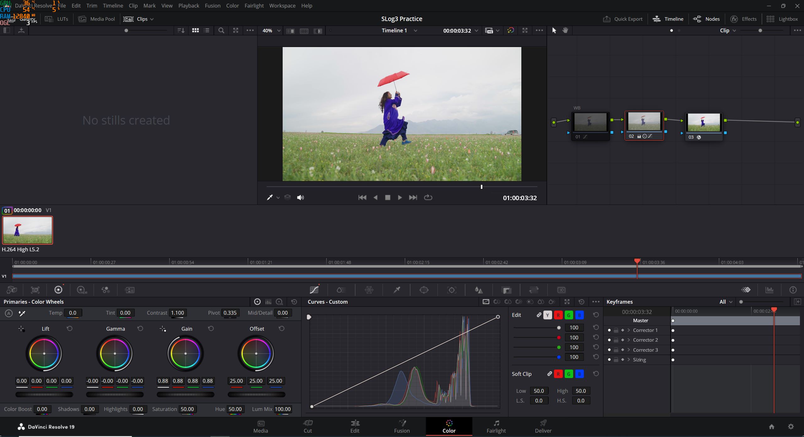Open the LUTs browser
This screenshot has width=804, height=437.
pyautogui.click(x=57, y=19)
